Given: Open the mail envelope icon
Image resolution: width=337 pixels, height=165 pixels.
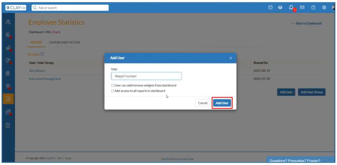Looking at the screenshot, I should [302, 7].
